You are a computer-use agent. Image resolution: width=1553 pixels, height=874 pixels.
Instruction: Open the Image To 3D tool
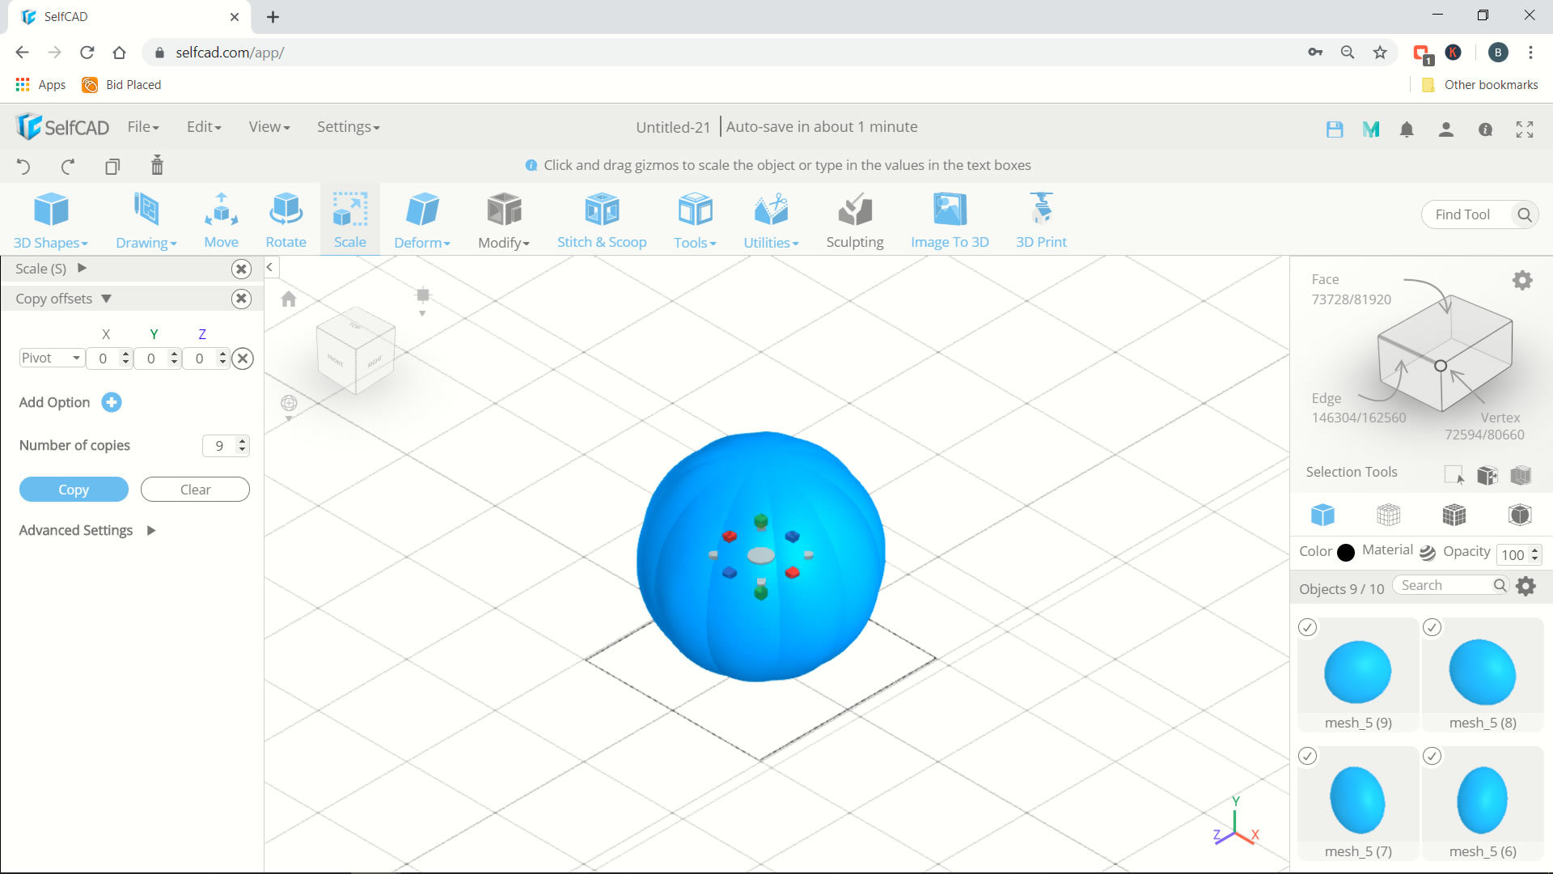tap(950, 220)
